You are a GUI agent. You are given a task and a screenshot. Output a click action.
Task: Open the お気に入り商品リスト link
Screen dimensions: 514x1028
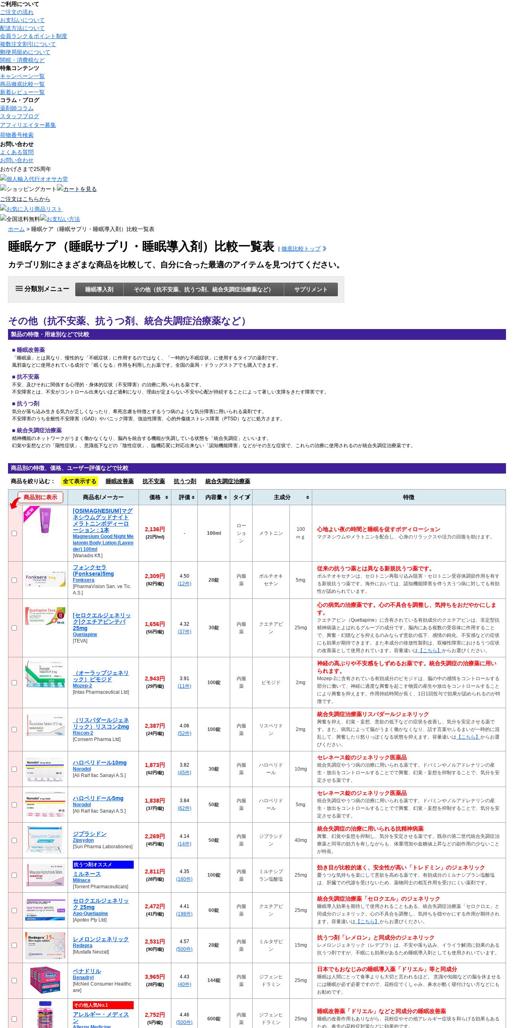click(x=31, y=209)
